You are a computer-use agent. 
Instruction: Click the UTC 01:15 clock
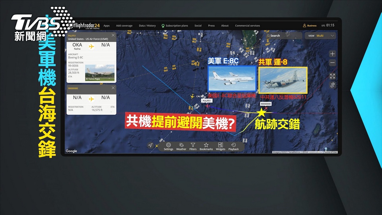[328, 25]
